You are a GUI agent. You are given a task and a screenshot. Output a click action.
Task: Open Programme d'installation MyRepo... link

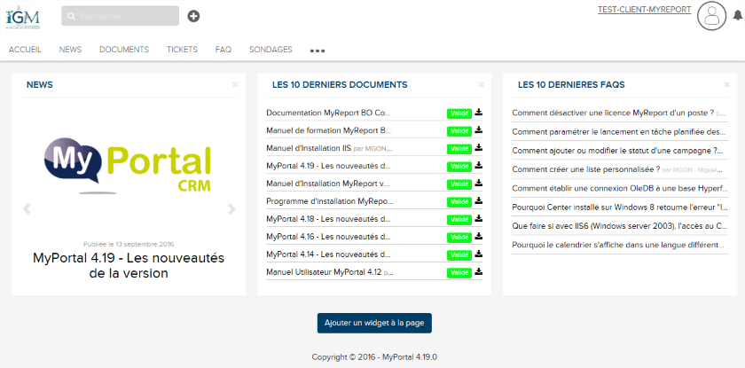tap(330, 201)
